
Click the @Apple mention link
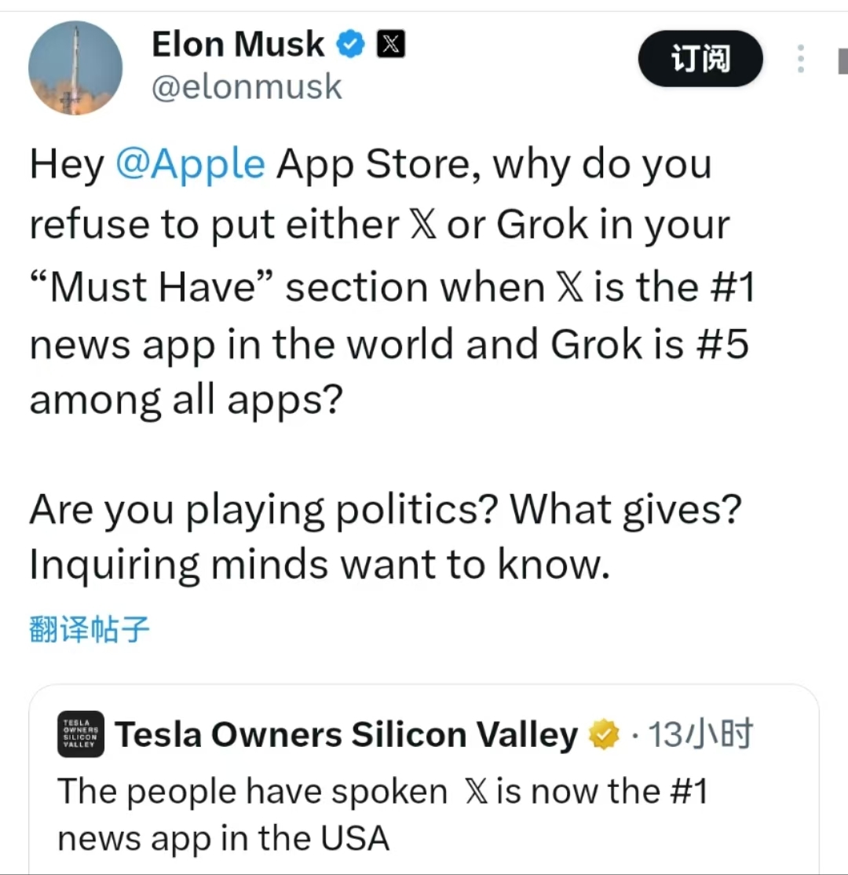pos(190,165)
